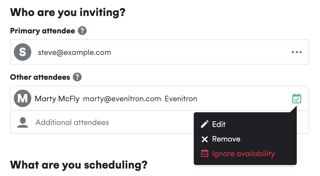Choose Ignore availability in the popup menu

244,154
